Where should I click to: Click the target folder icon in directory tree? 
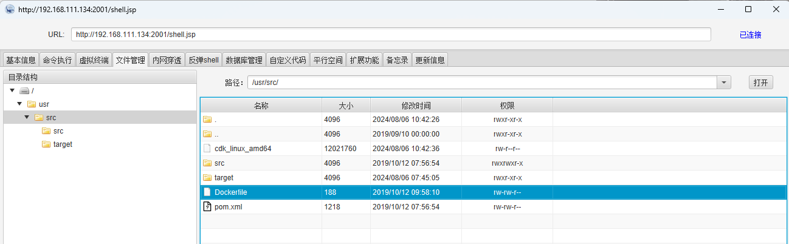coord(46,144)
